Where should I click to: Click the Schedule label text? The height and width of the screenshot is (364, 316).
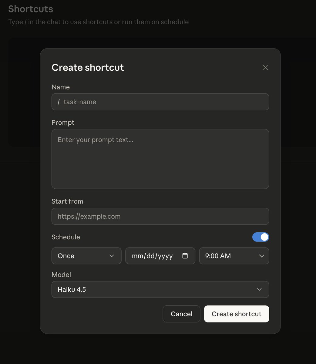click(66, 237)
